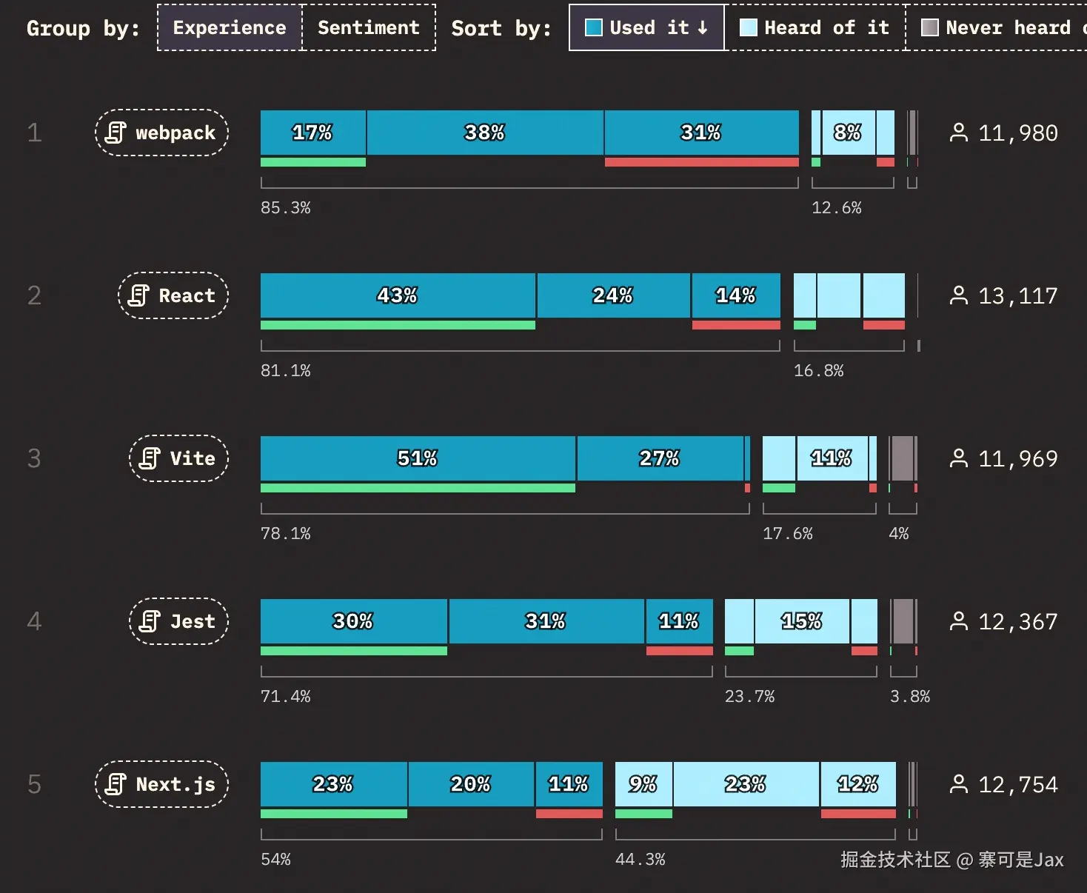Click the scroll icon in React label

point(138,295)
